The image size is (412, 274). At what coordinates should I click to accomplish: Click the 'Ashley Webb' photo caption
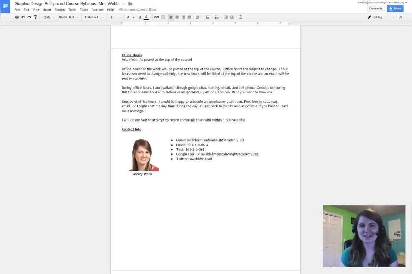(x=142, y=174)
